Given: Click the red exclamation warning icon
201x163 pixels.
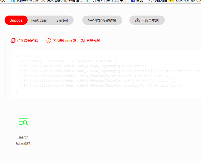Looking at the screenshot, I should (49, 41).
